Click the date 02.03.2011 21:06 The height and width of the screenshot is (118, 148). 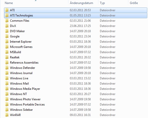[80, 21]
